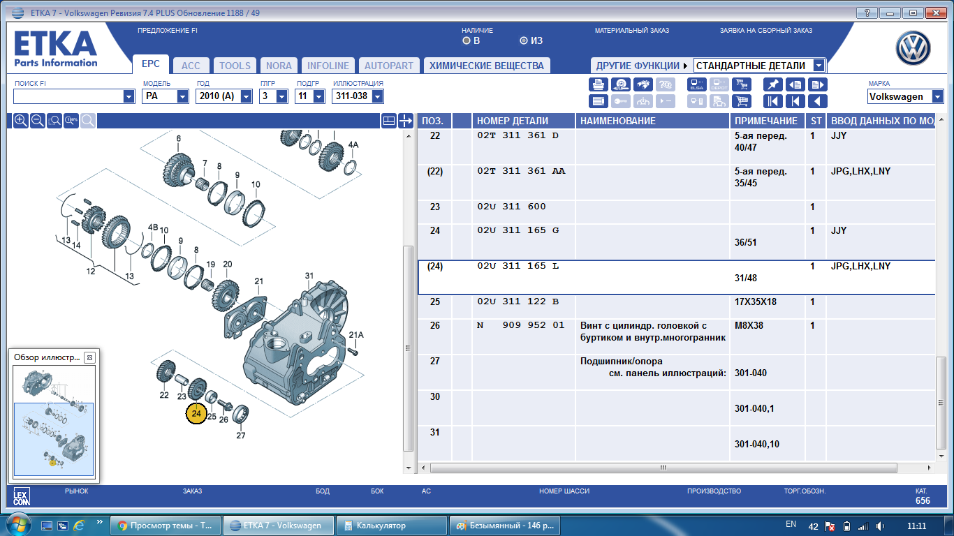The image size is (954, 536).
Task: Open the double shopping cart icon
Action: [742, 84]
